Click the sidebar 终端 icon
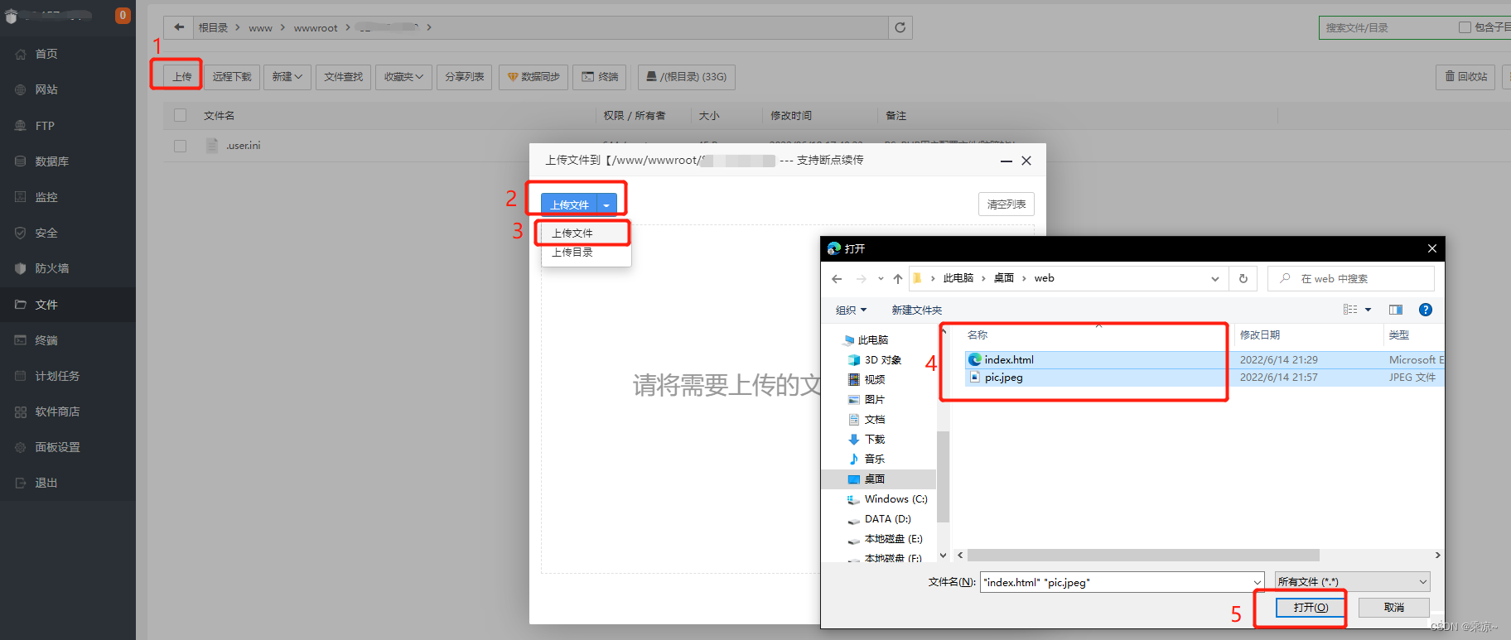Screen dimensions: 1511x640 (x=21, y=340)
